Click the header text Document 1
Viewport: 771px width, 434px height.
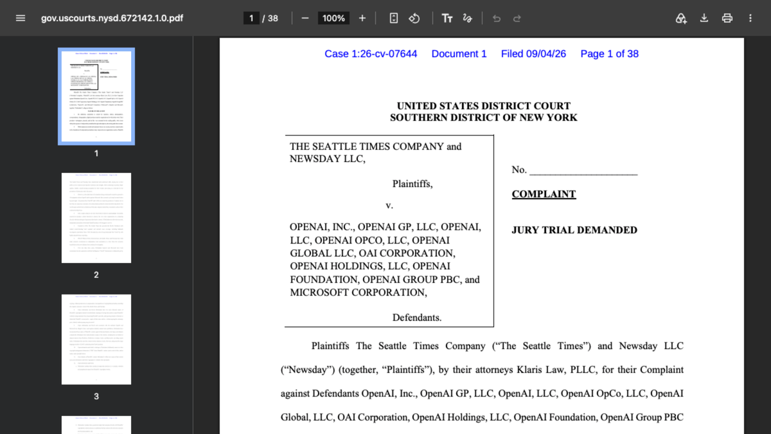click(x=459, y=54)
